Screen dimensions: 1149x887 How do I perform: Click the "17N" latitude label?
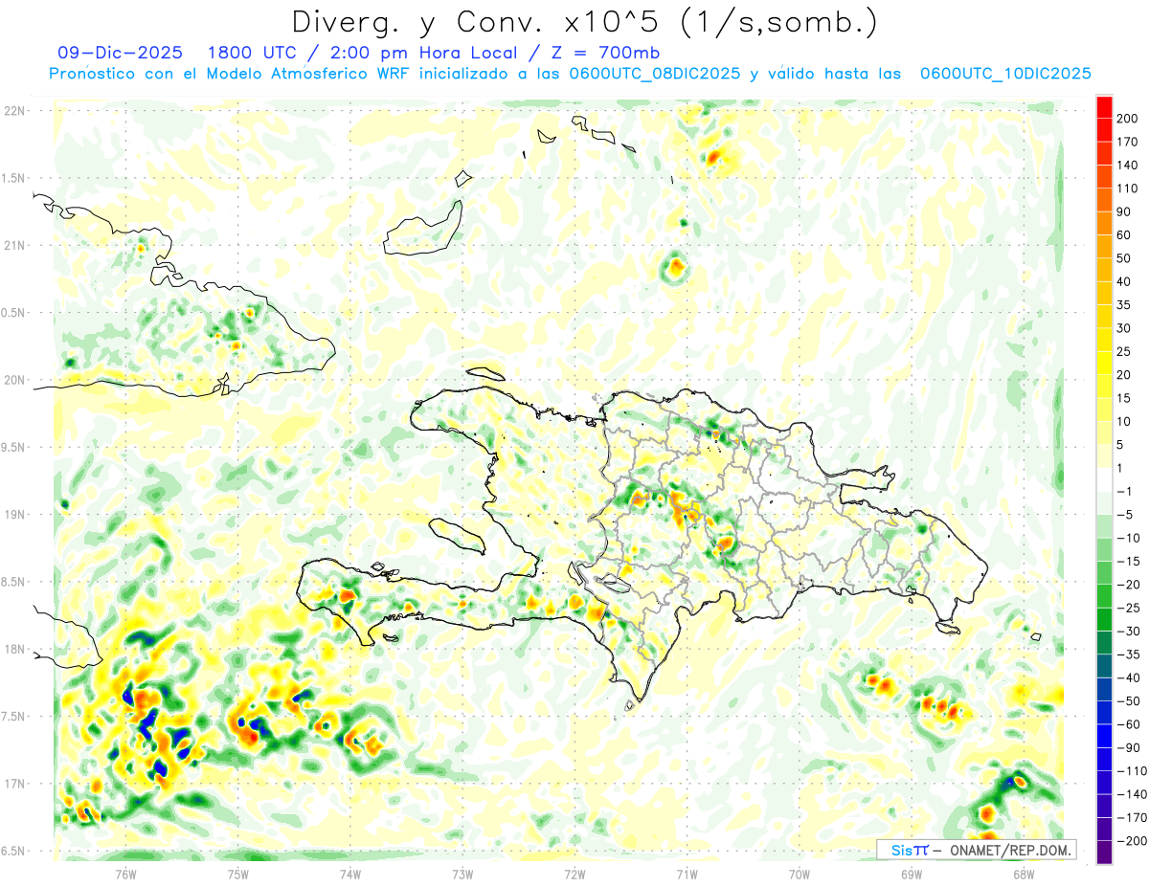tap(14, 784)
